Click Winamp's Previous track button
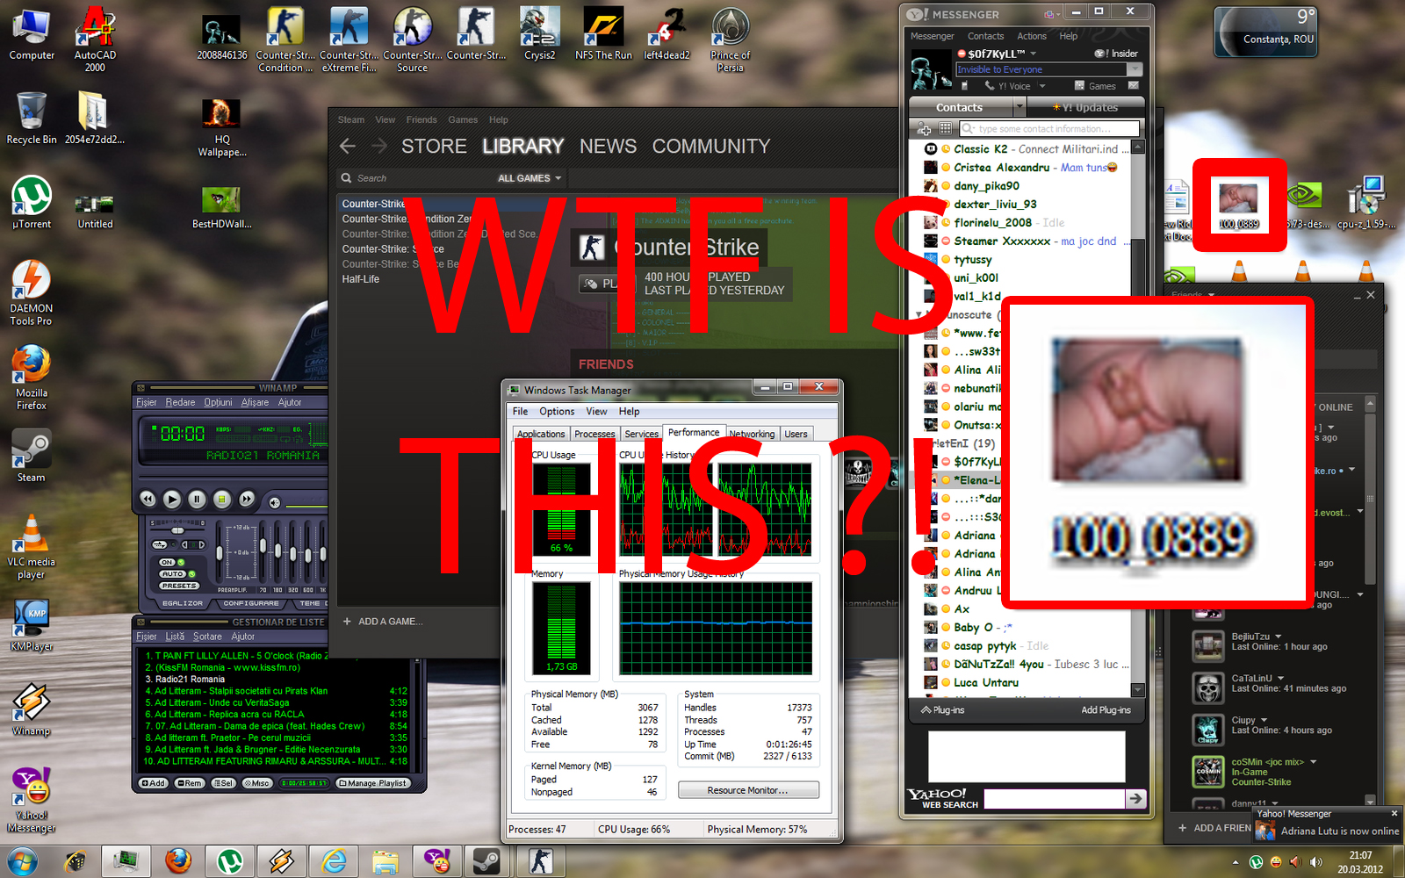This screenshot has width=1405, height=878. click(148, 499)
